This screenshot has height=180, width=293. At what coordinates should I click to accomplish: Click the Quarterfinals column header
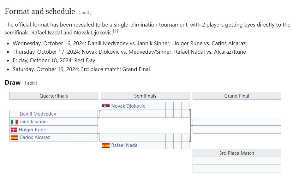coord(54,96)
